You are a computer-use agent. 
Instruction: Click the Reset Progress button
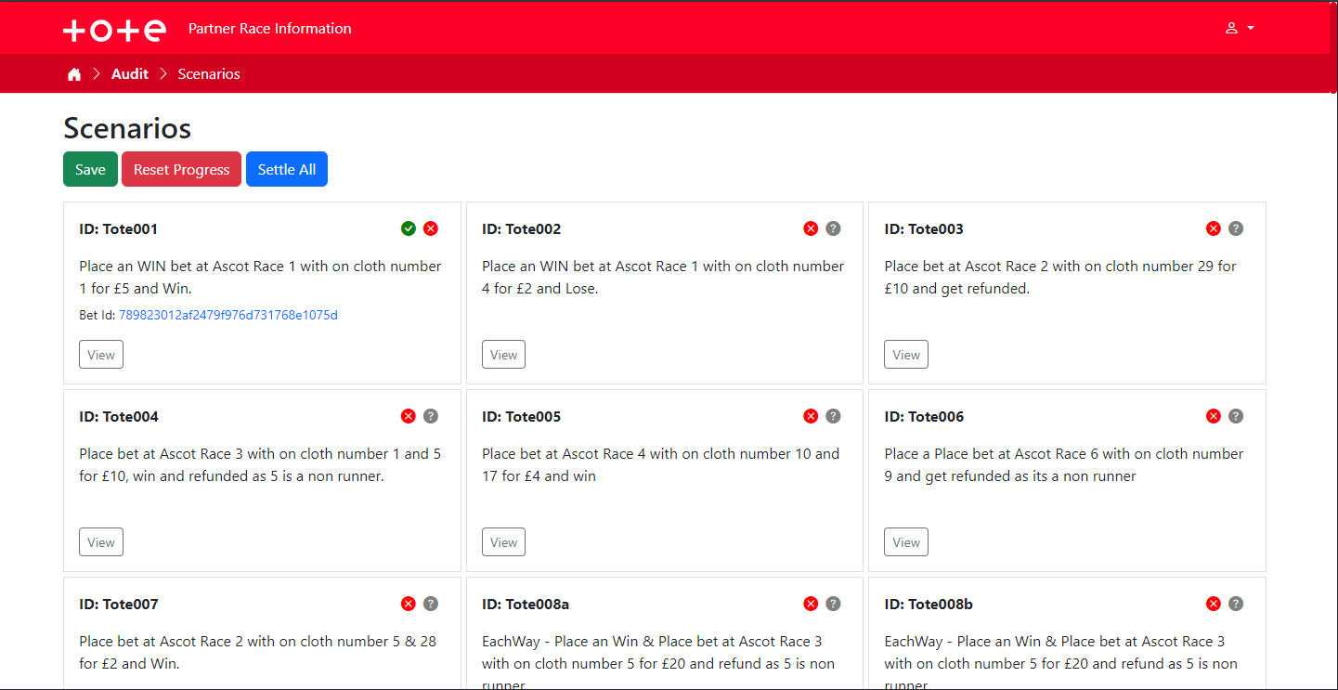coord(181,170)
